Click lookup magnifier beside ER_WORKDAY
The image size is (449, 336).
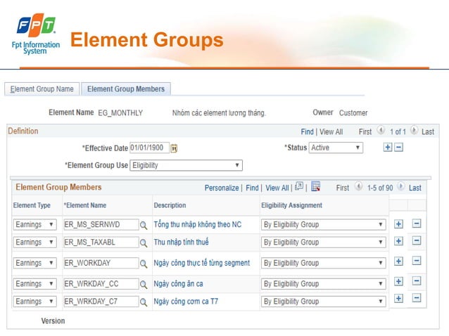(143, 263)
